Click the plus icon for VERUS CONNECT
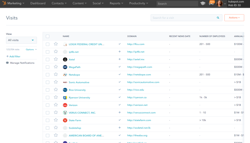250x143 pixels. [x=120, y=112]
